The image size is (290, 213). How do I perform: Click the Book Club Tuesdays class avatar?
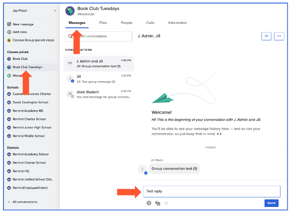click(70, 11)
